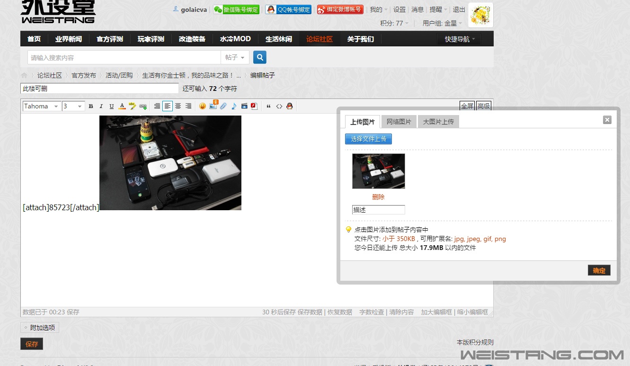Open 本版积分规则 link
The image size is (630, 366).
point(475,342)
